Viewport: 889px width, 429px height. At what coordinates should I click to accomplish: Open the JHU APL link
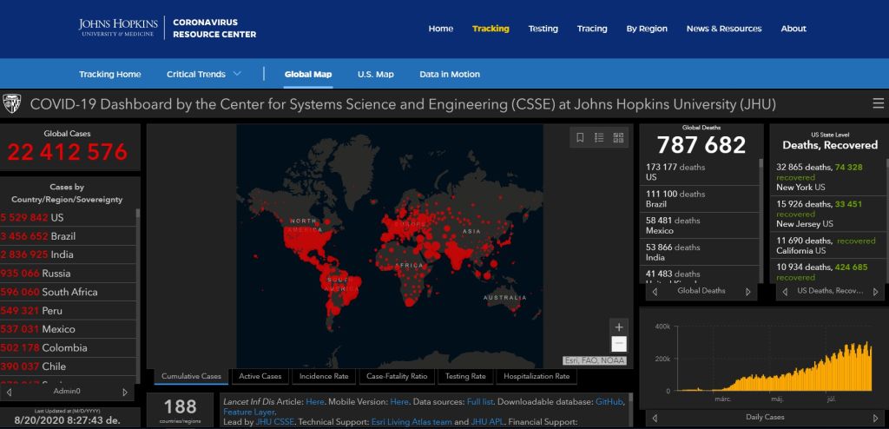[486, 422]
